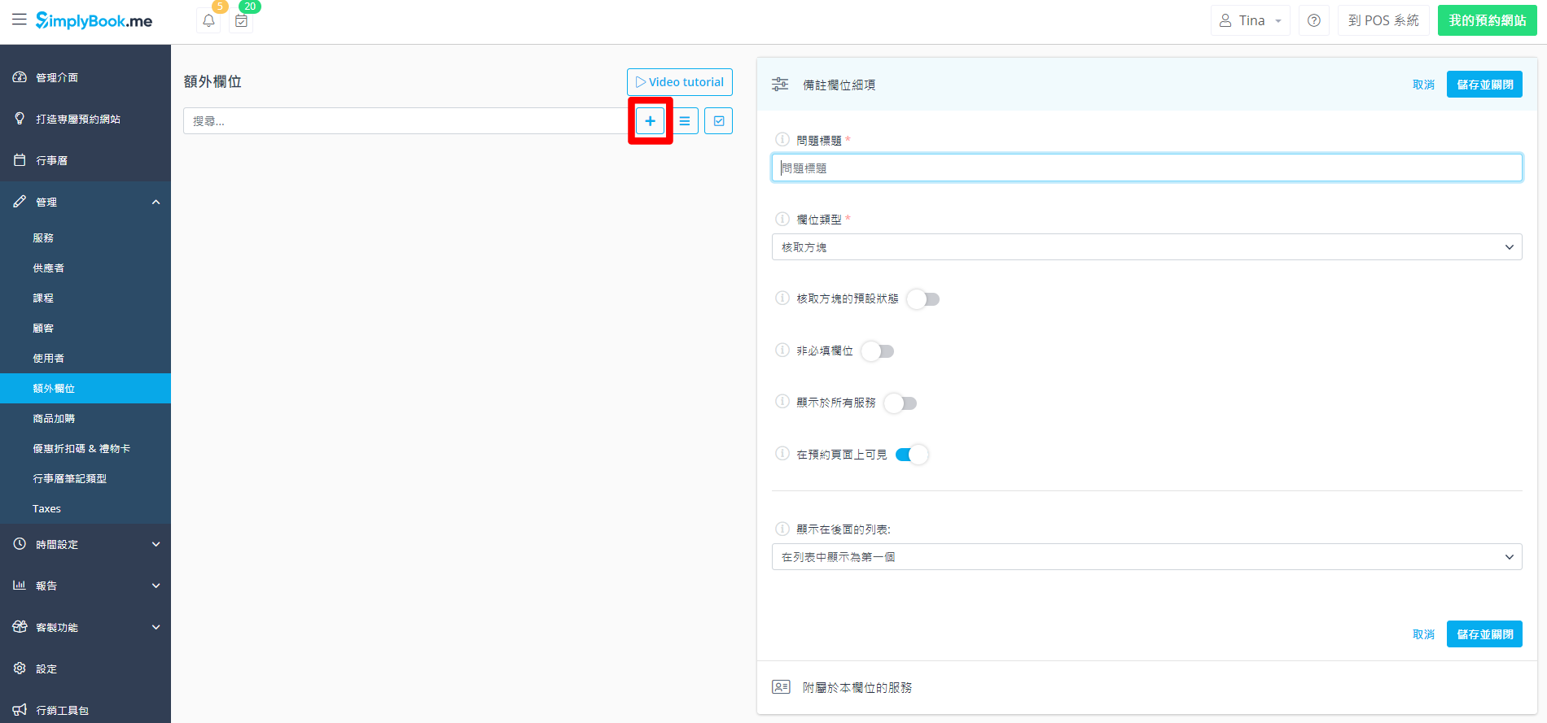Toggle 顯示於所有服務 switch
Viewport: 1547px width, 723px height.
pos(901,403)
